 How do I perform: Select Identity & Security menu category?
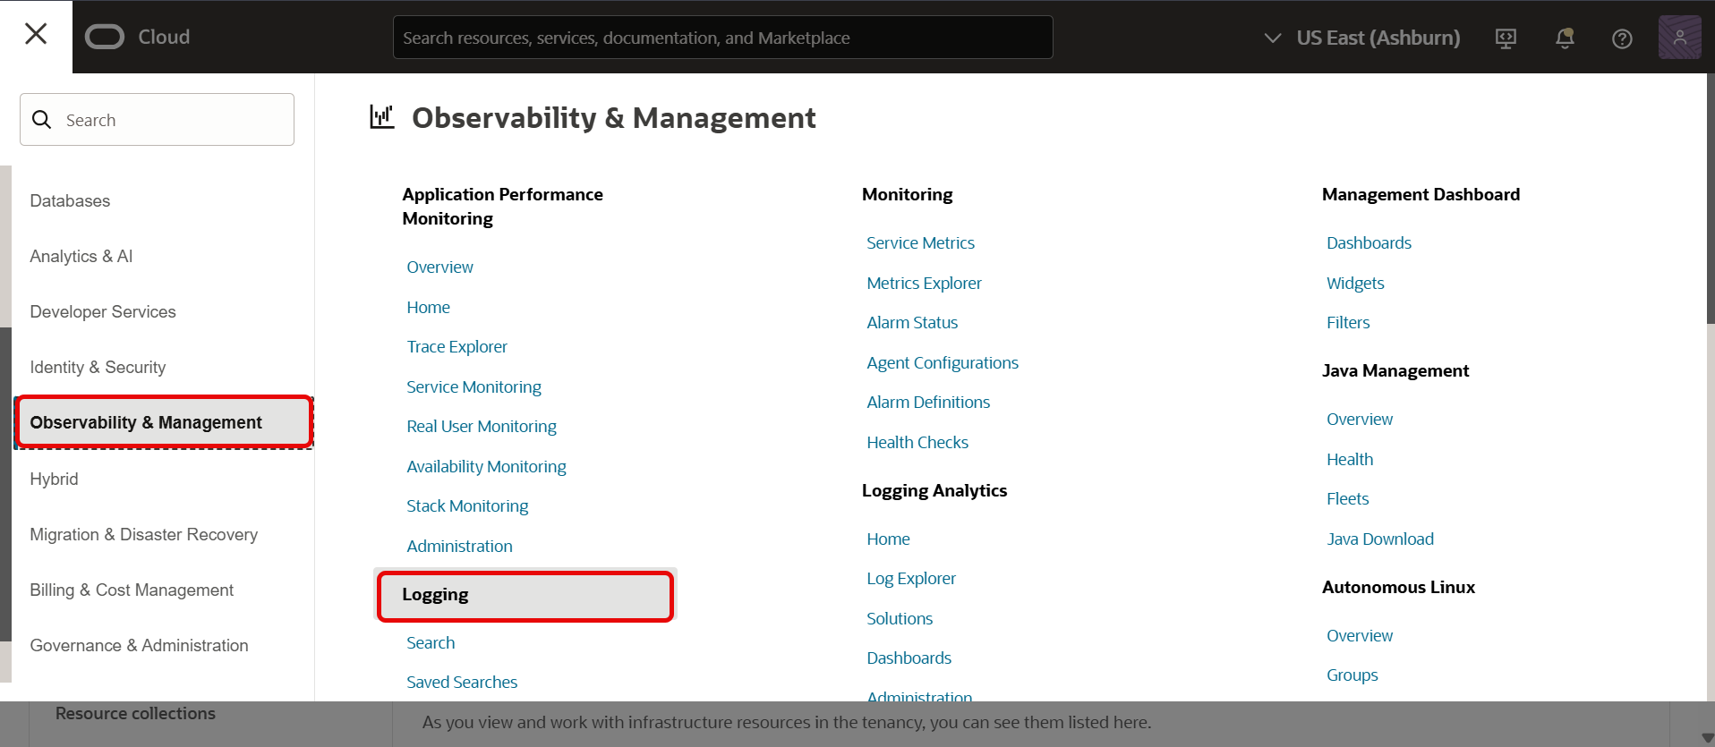pos(98,368)
